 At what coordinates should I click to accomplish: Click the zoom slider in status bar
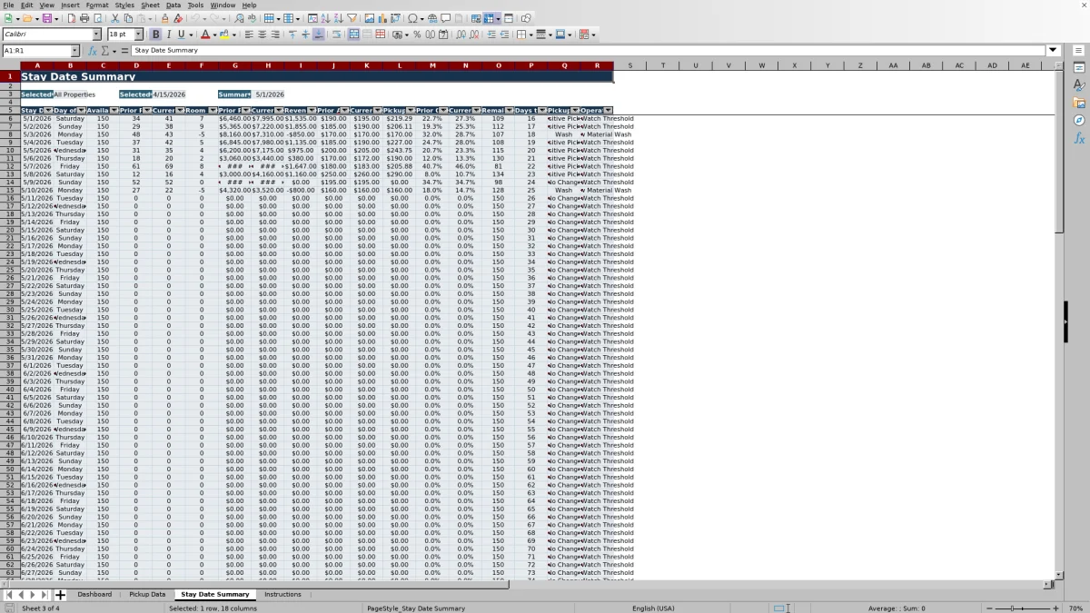[1023, 608]
